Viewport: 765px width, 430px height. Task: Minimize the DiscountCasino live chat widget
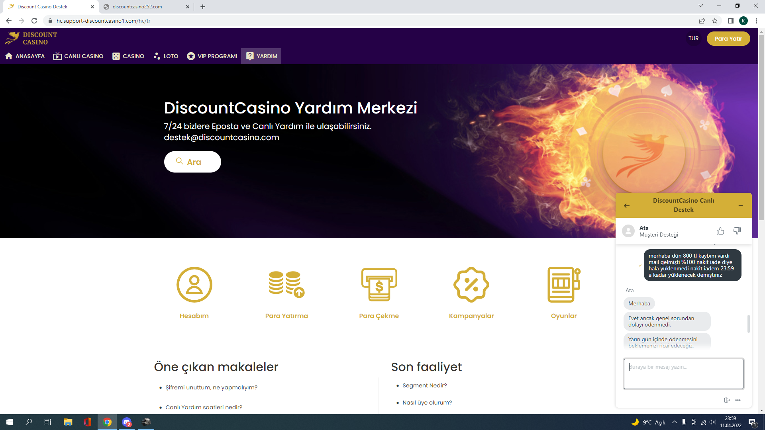741,205
